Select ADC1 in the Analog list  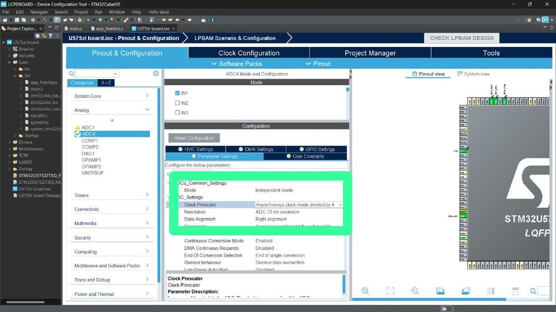[88, 127]
